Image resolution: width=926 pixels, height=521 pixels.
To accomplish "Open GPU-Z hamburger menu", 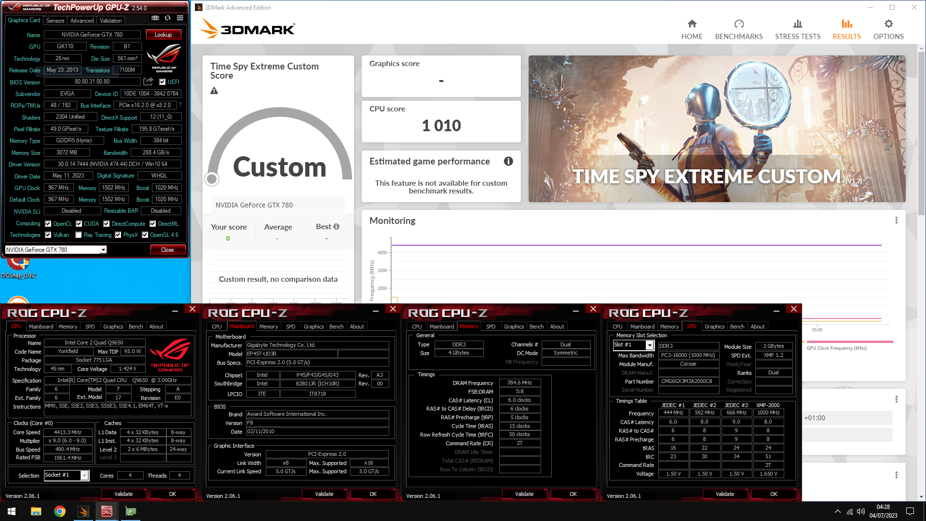I will coord(180,18).
